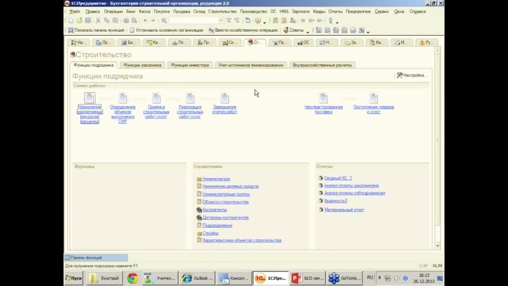Select the Панель функций window tab
This screenshot has height=286, width=508.
[x=96, y=258]
